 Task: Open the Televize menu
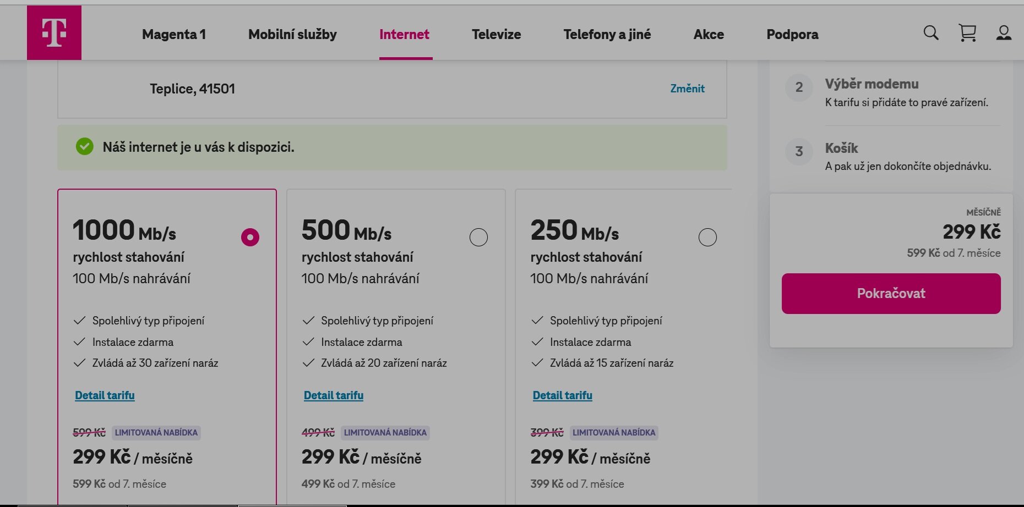coord(496,34)
